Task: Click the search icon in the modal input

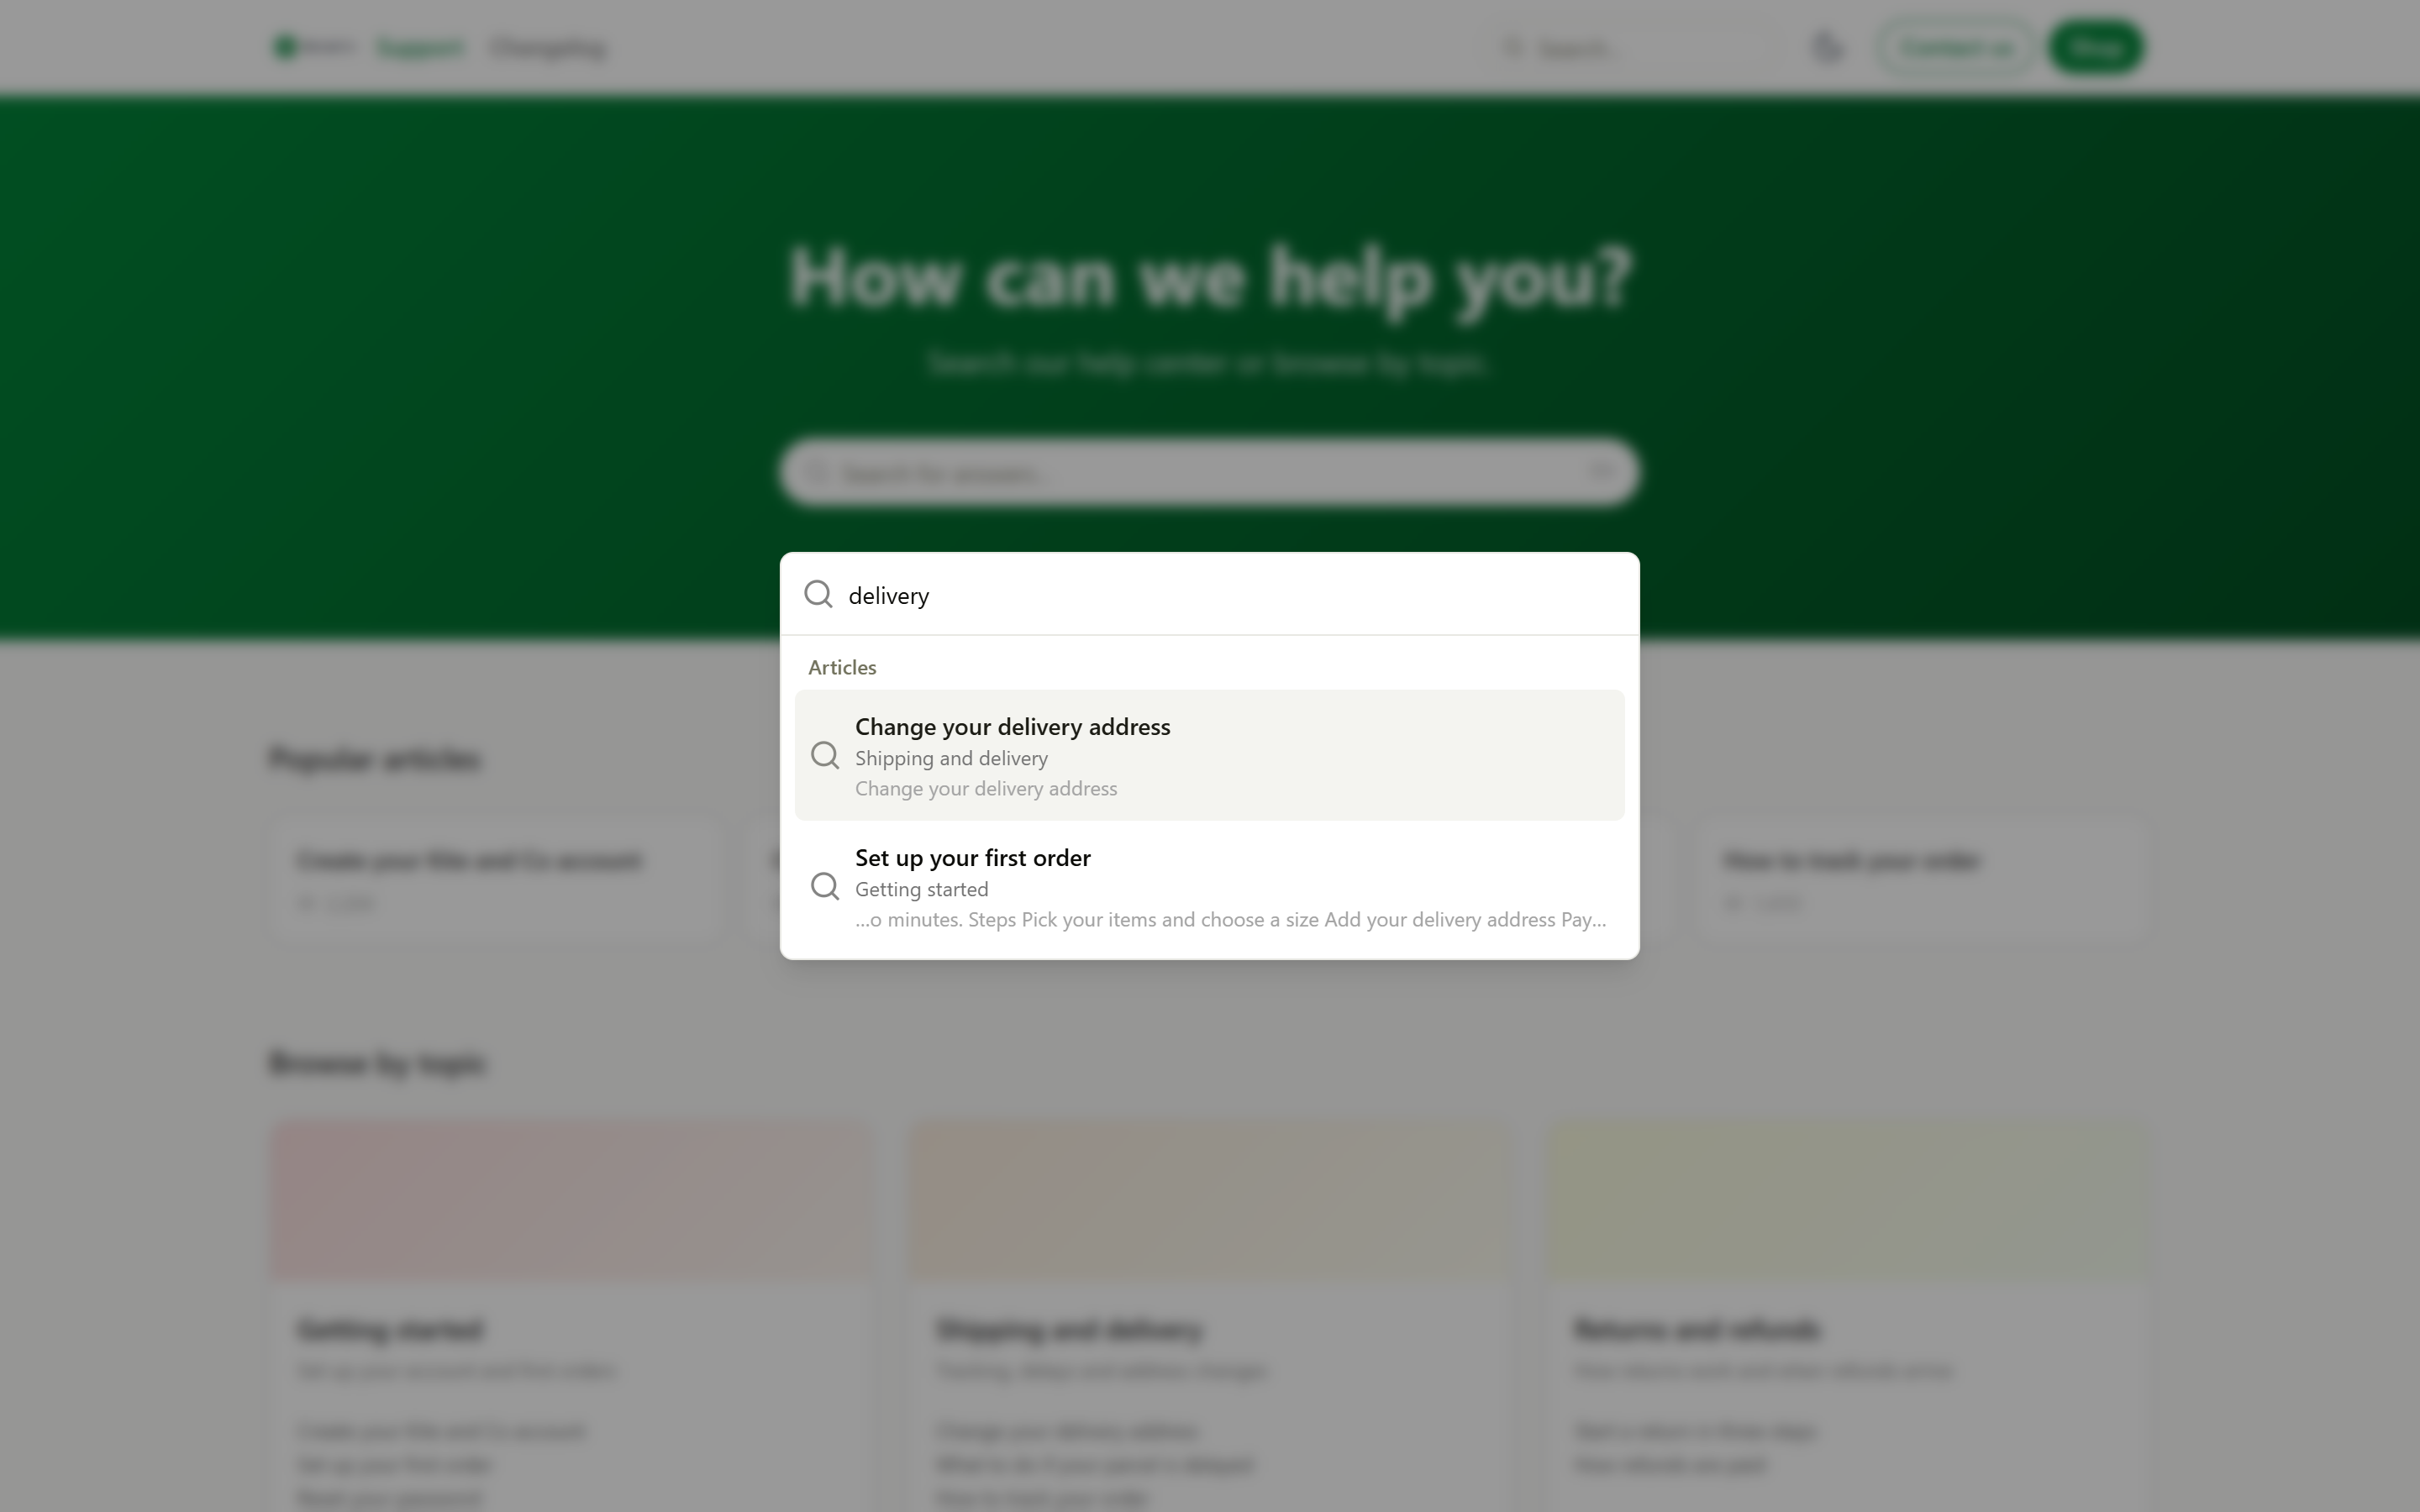Action: pos(818,594)
